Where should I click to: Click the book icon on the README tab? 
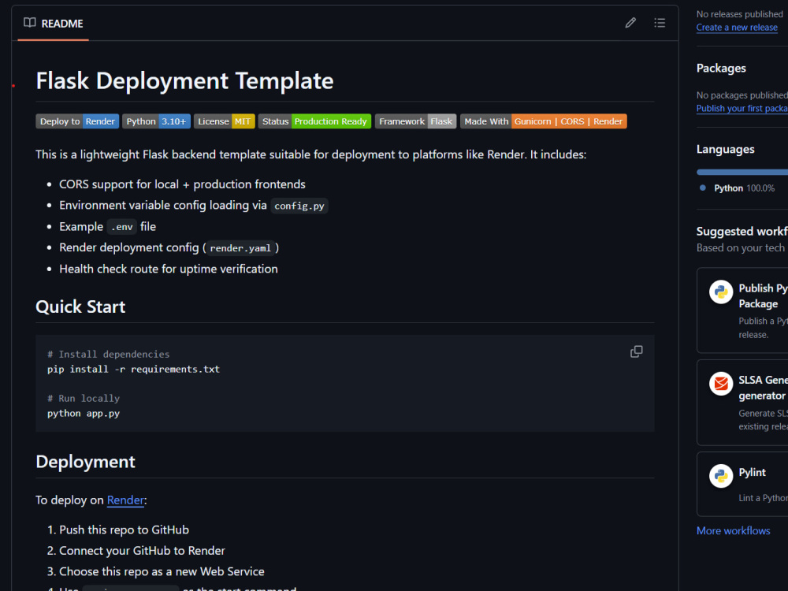pos(29,24)
